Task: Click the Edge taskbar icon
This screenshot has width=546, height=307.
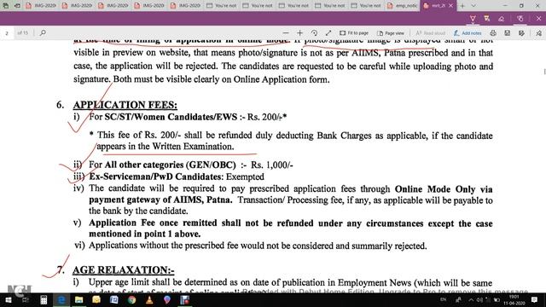Action: pyautogui.click(x=61, y=299)
